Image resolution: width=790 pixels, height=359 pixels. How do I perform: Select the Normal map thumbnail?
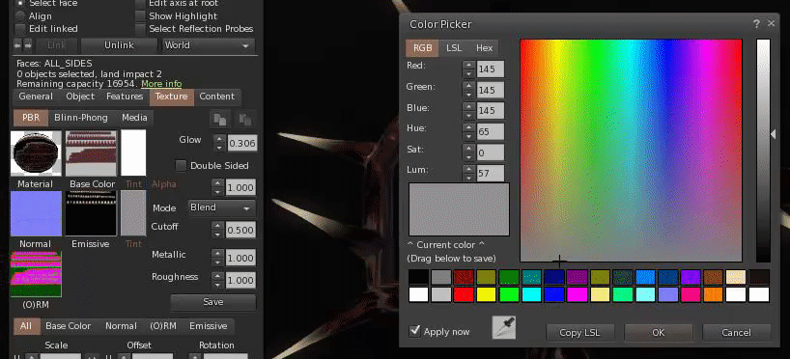pos(36,213)
